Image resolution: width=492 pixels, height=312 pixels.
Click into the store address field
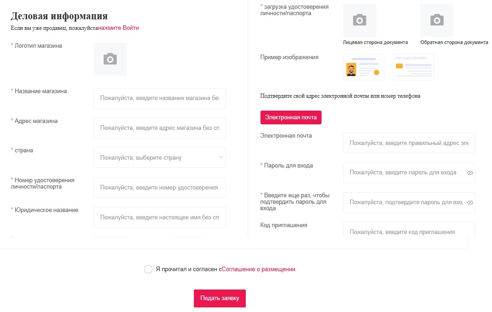[x=159, y=128]
